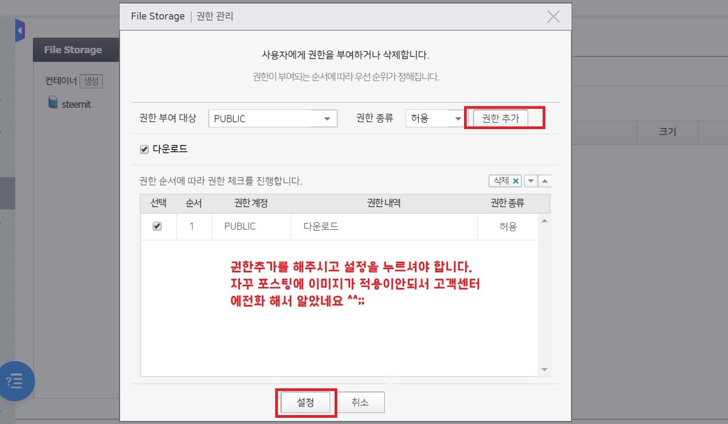Click the steemit container icon
This screenshot has width=728, height=424.
53,103
